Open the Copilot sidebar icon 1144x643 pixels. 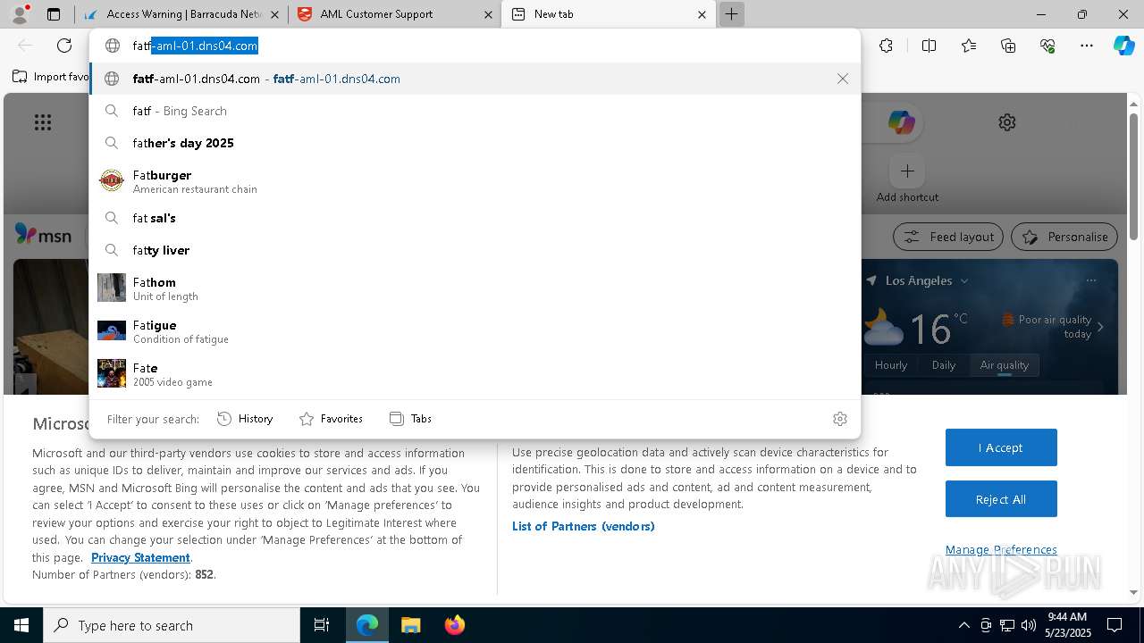[x=1123, y=46]
